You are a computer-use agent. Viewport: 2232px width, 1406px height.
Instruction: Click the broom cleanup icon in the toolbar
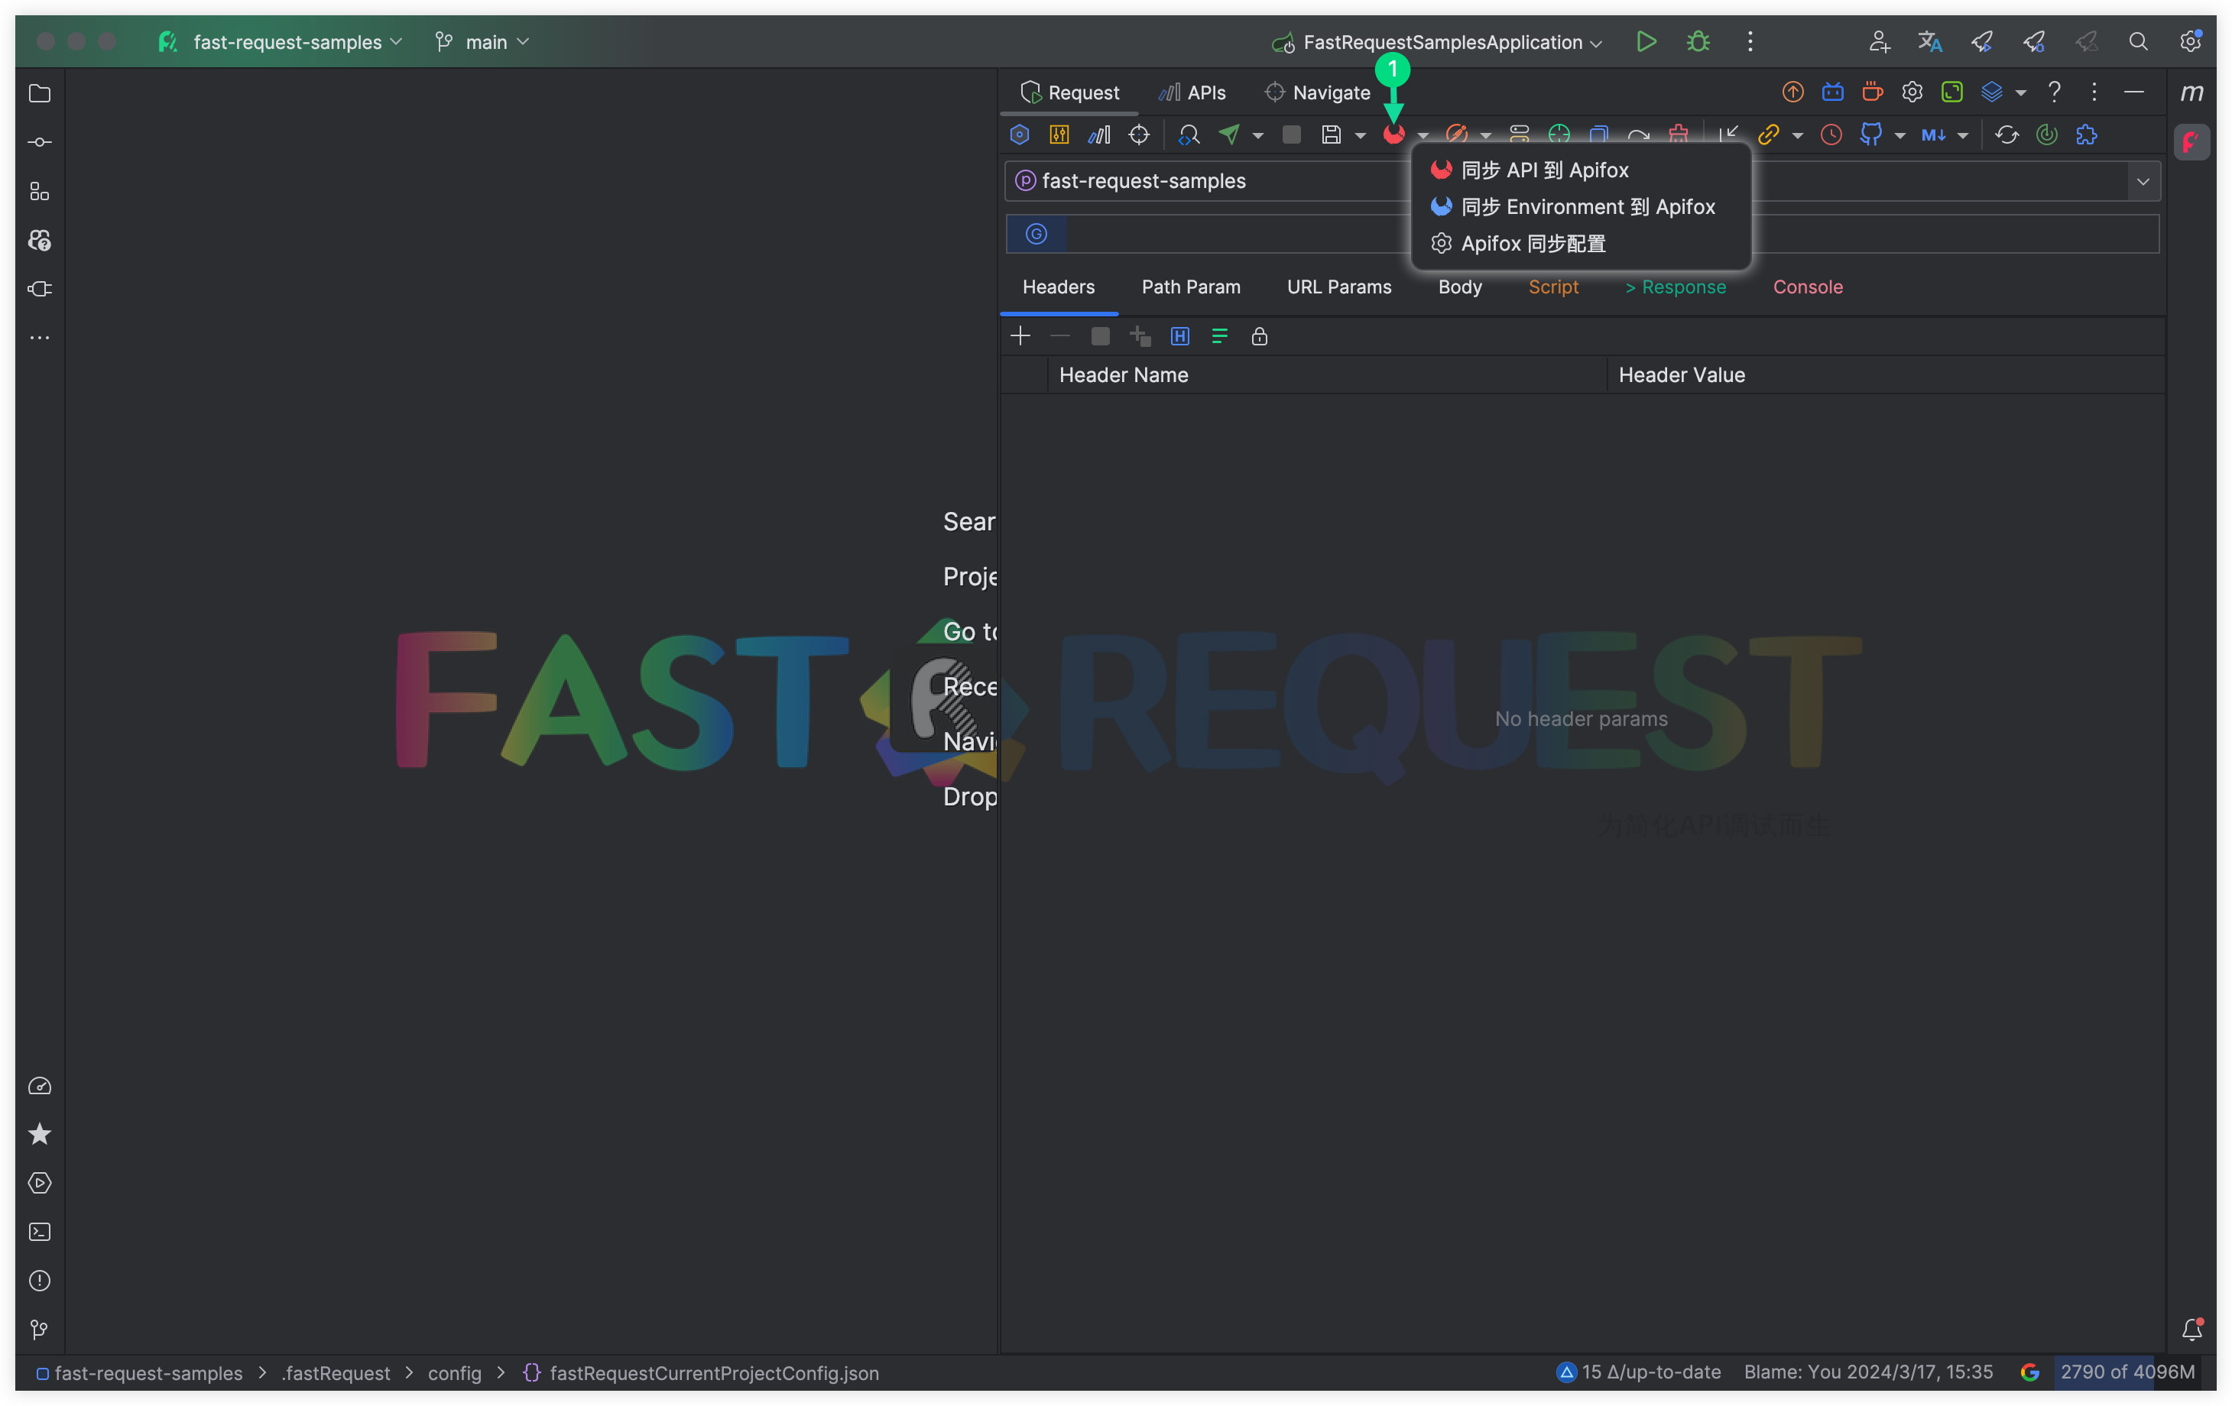tap(1679, 134)
